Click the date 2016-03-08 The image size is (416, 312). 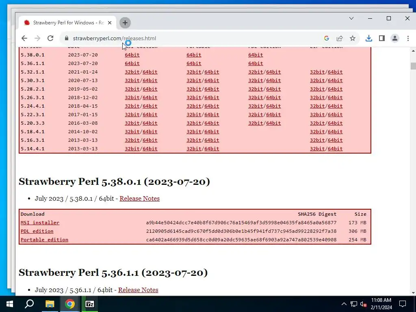pyautogui.click(x=83, y=123)
